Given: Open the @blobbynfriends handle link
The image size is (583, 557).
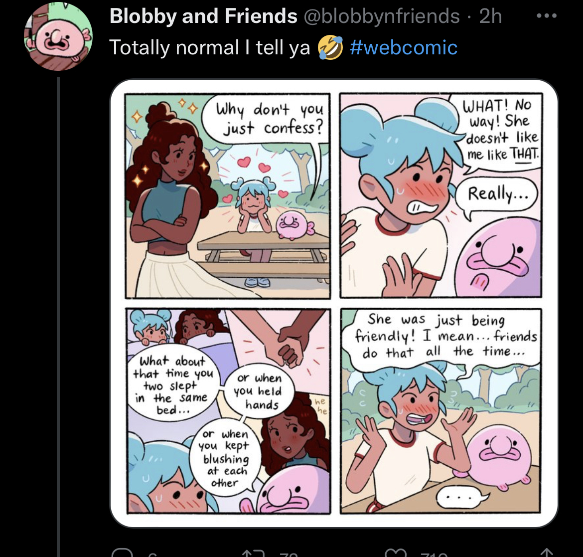Looking at the screenshot, I should point(382,16).
